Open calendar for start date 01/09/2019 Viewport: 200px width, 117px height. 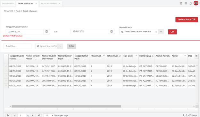[46, 32]
